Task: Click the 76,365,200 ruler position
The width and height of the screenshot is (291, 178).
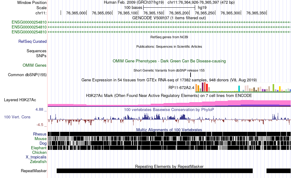Action: pos(179,13)
